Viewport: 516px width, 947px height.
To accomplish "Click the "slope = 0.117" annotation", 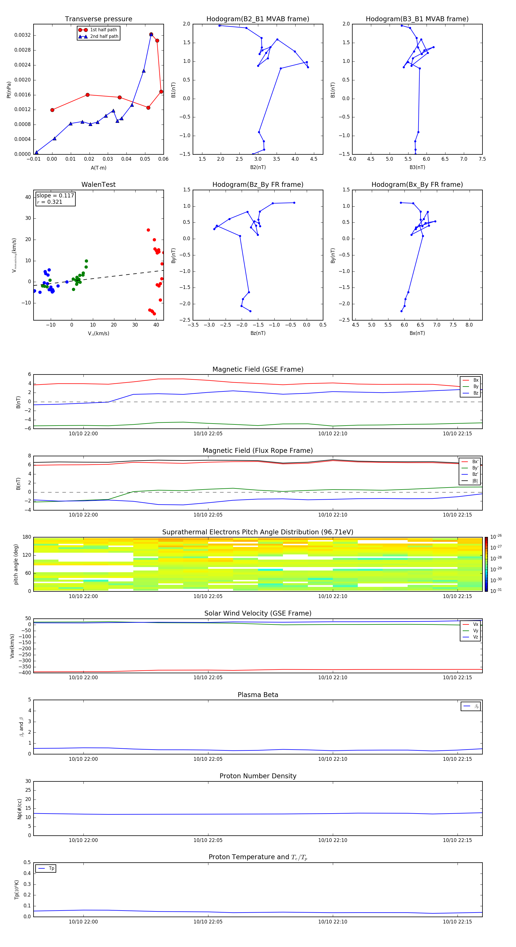I will (55, 196).
